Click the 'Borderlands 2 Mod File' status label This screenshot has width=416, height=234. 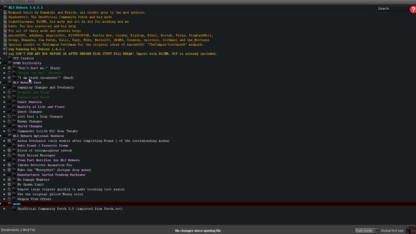pos(18,230)
